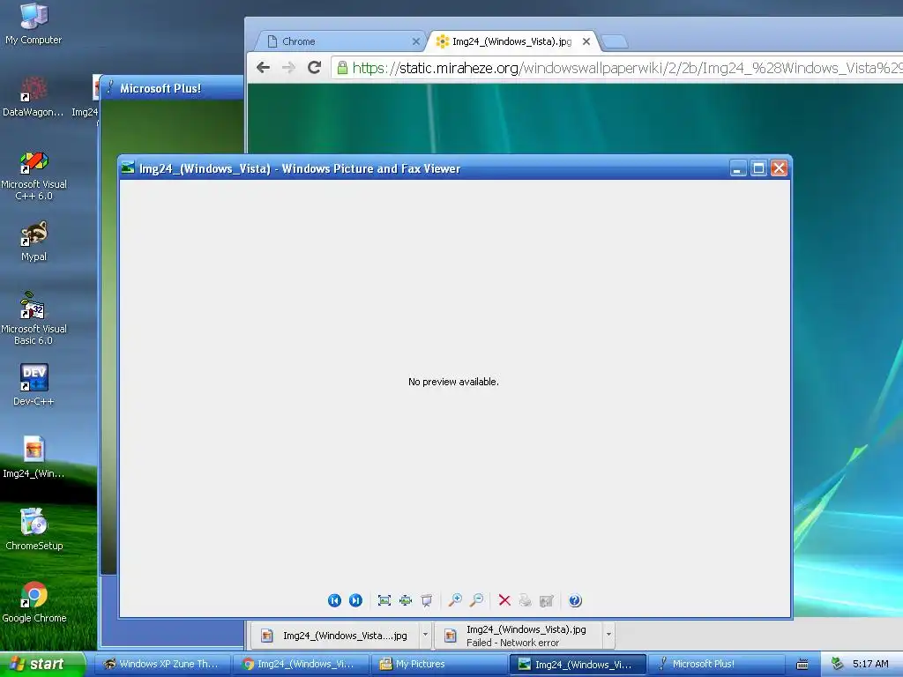The image size is (903, 677).
Task: Start the slide show
Action: pos(427,600)
